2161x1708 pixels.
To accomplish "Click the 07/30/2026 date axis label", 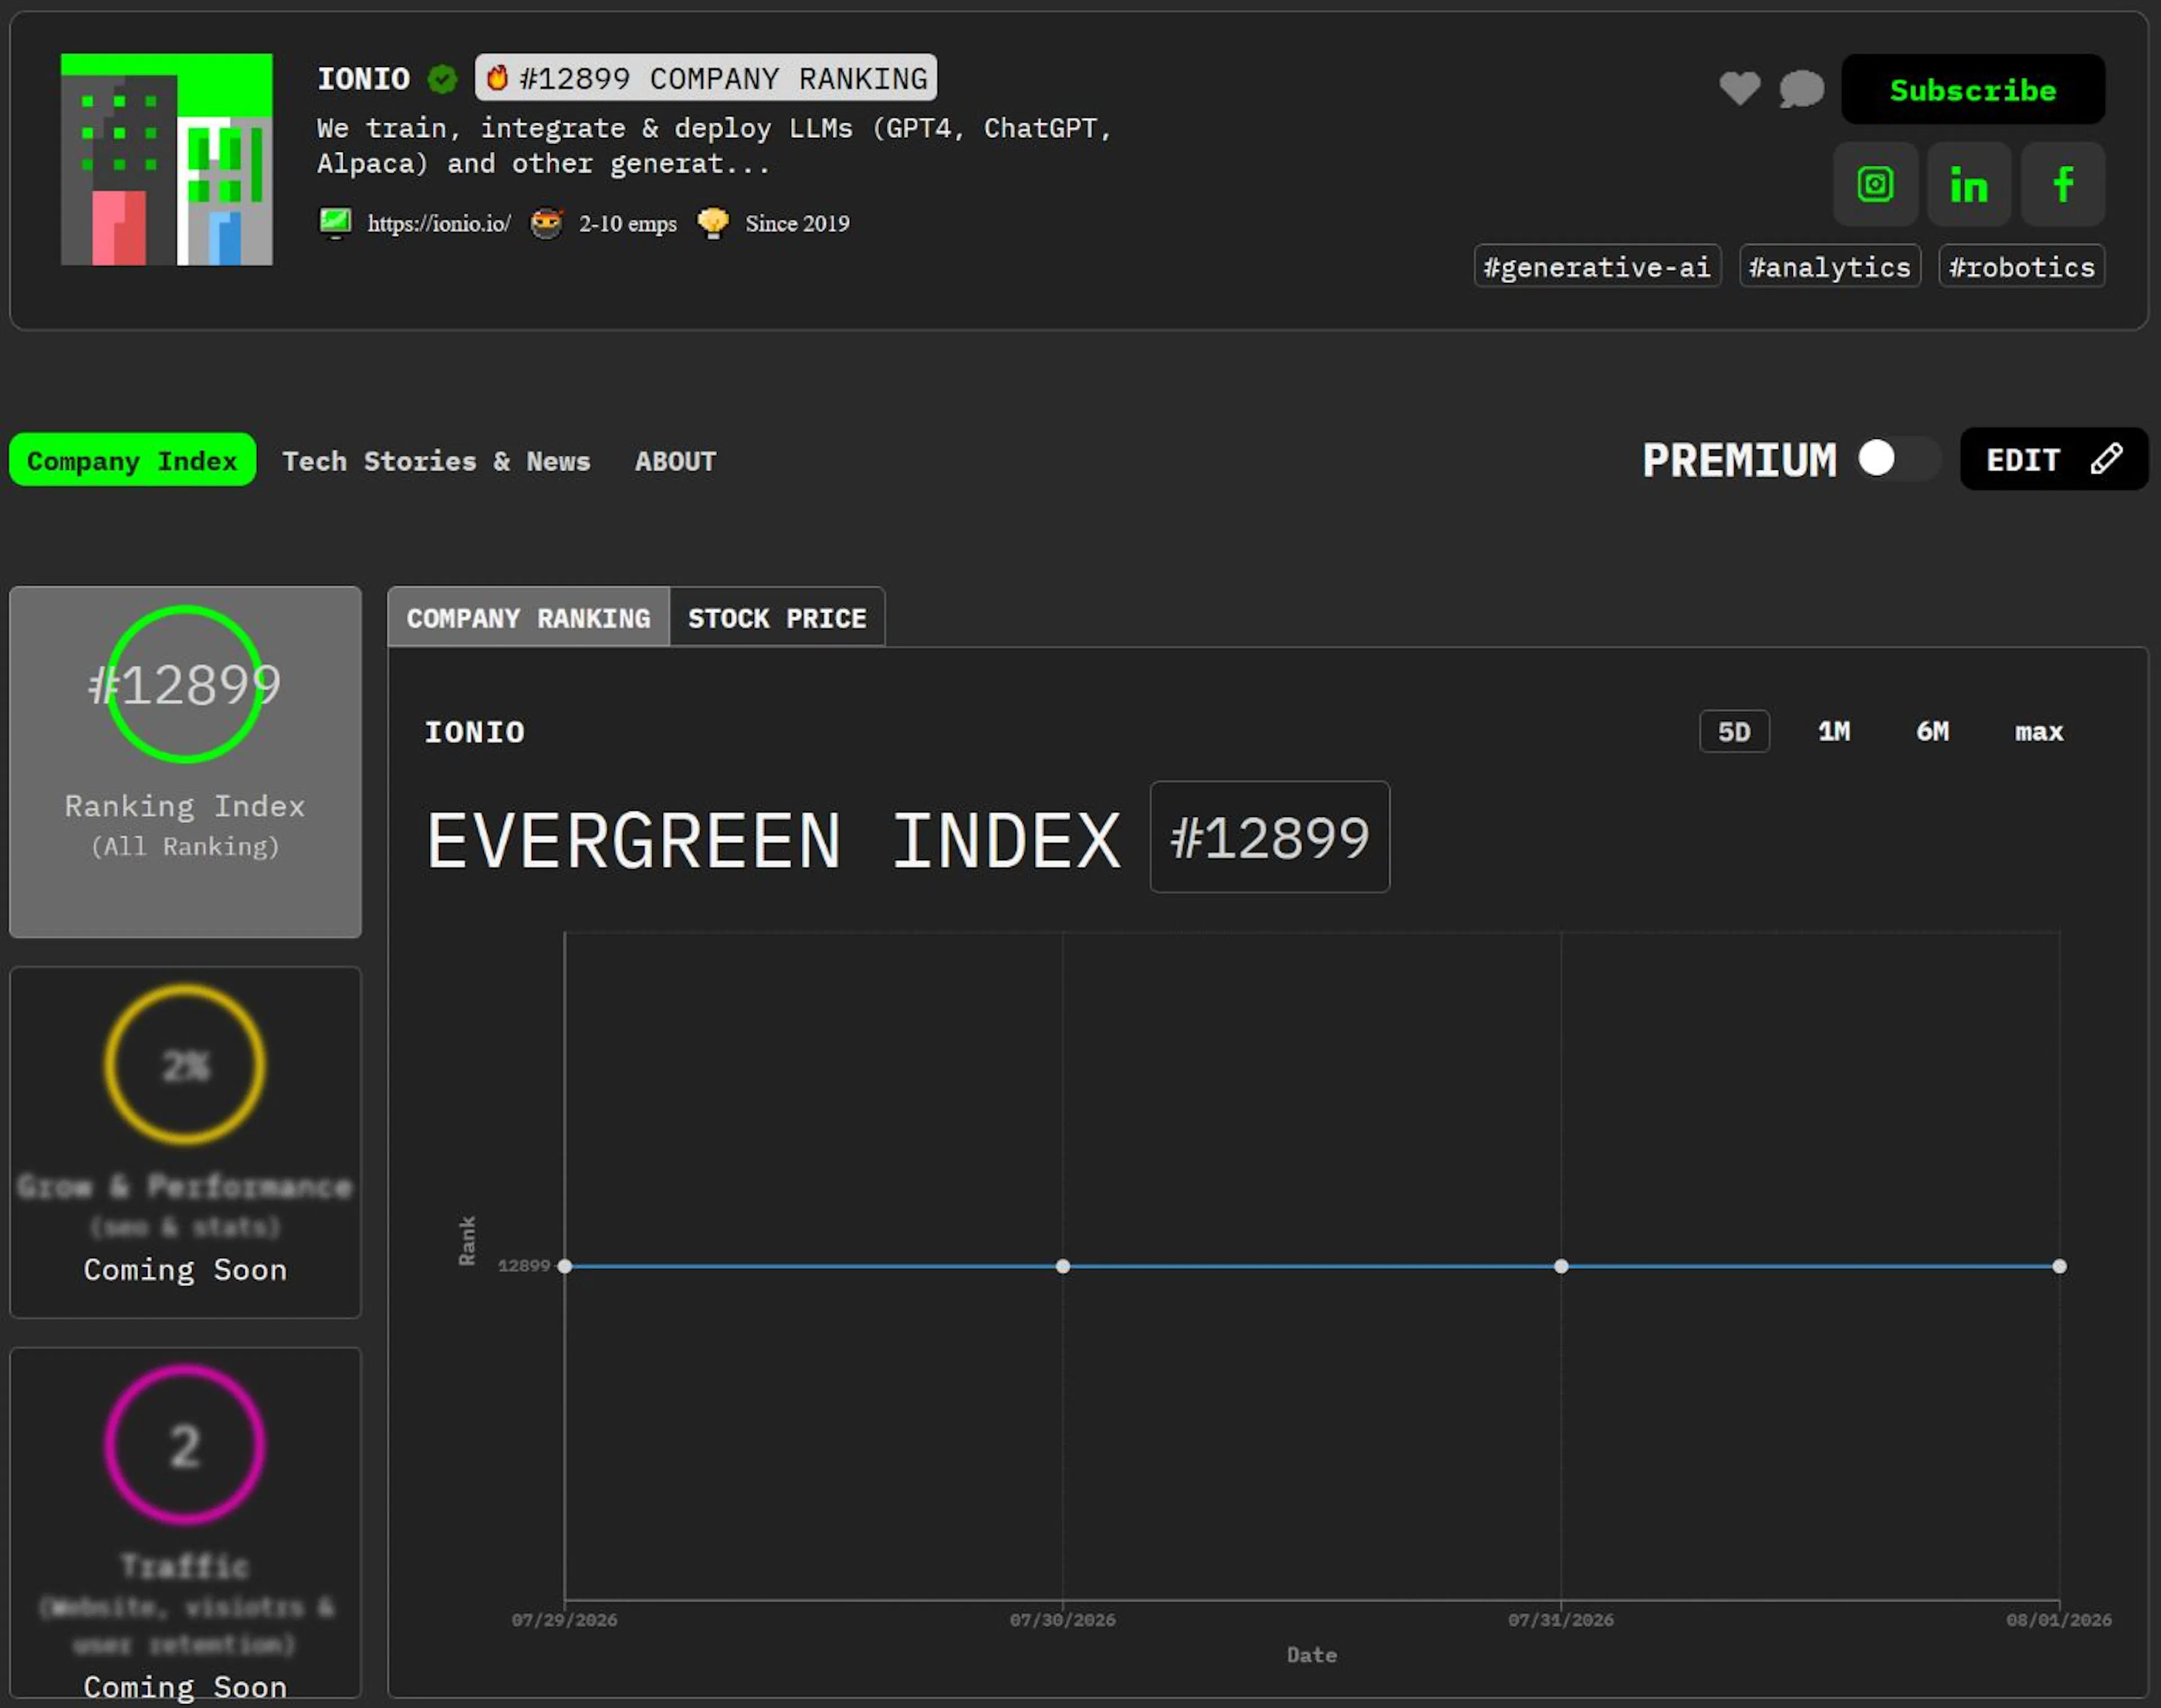I will pos(1062,1620).
